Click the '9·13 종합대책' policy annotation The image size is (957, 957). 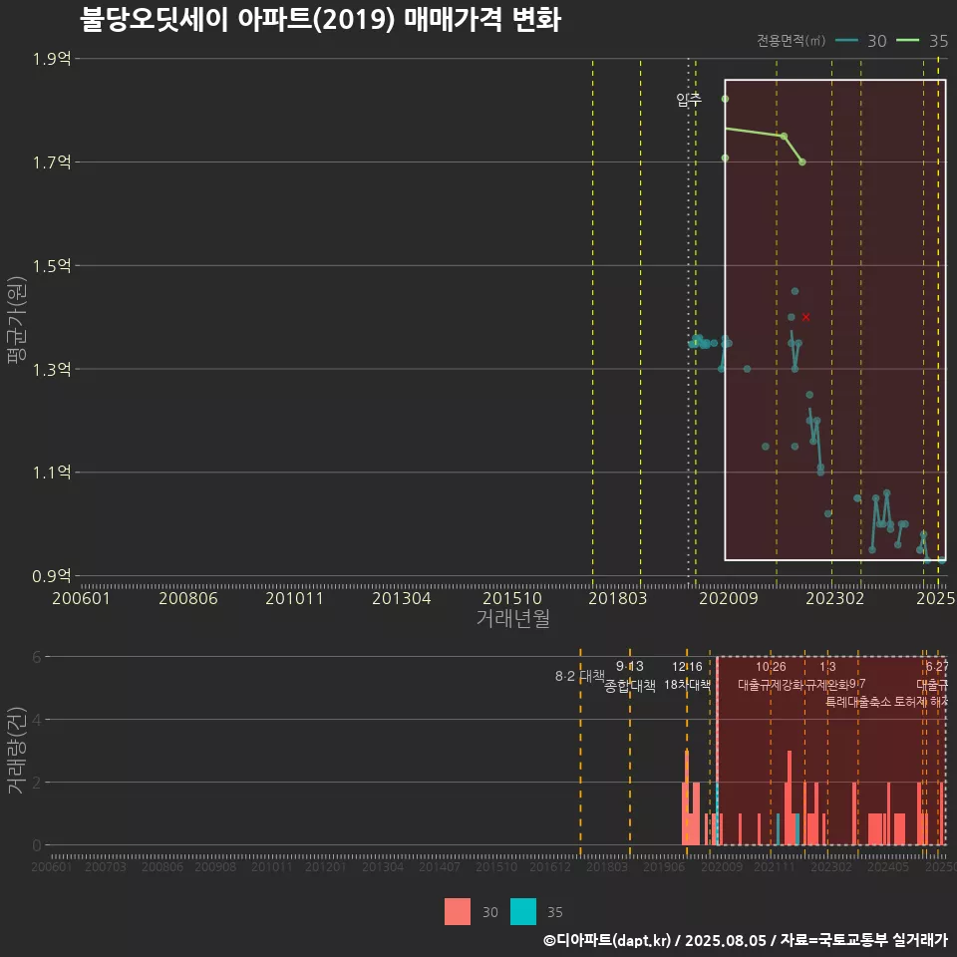click(x=630, y=676)
